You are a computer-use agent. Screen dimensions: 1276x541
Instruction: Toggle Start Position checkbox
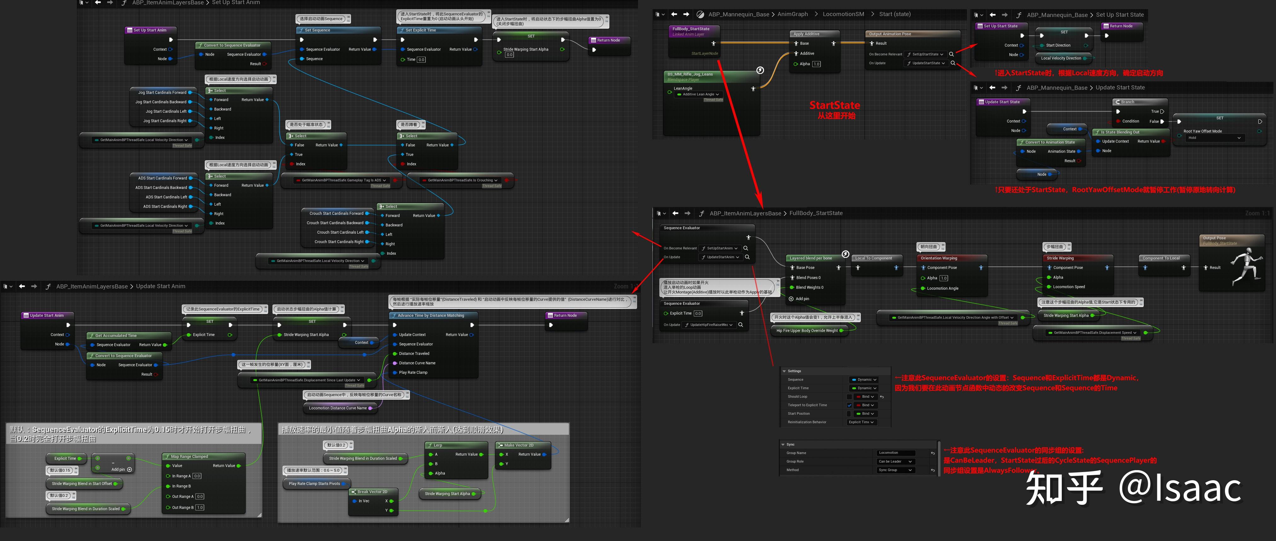point(849,414)
